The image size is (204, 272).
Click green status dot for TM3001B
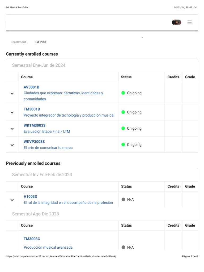123,112
